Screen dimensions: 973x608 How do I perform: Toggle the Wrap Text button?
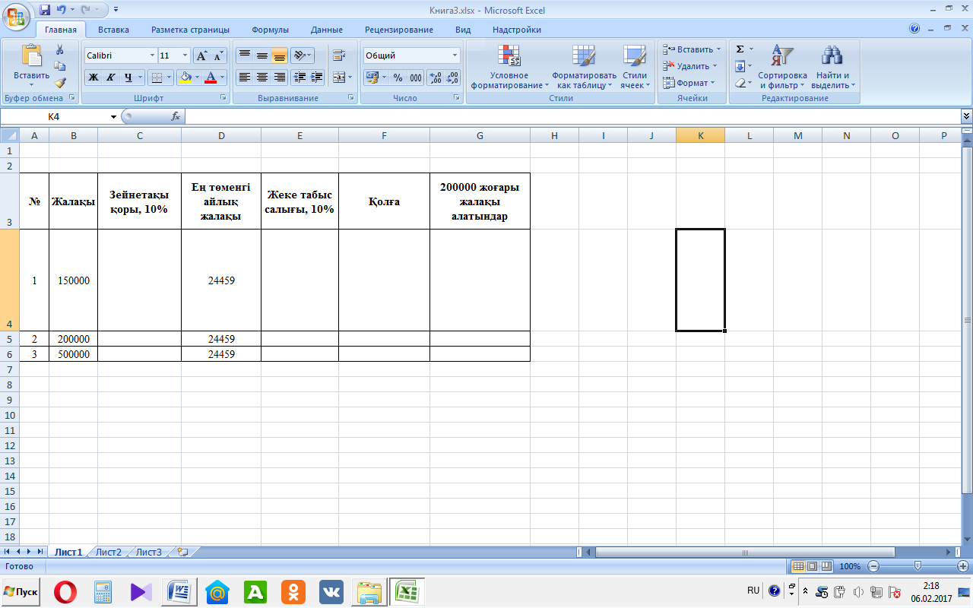tap(339, 55)
